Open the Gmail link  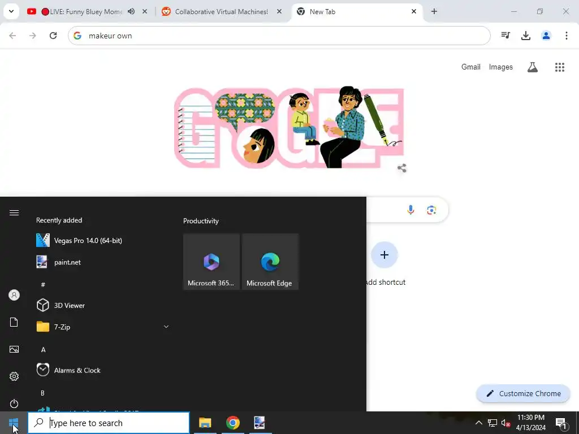pyautogui.click(x=471, y=67)
